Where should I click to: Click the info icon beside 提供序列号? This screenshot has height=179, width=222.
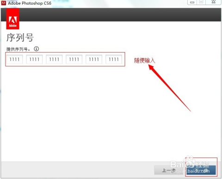(37, 49)
